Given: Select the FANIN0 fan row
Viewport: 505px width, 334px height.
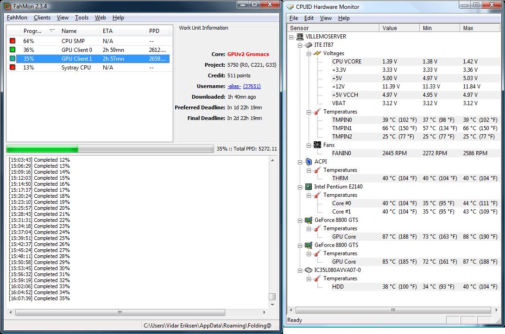Looking at the screenshot, I should (x=416, y=153).
